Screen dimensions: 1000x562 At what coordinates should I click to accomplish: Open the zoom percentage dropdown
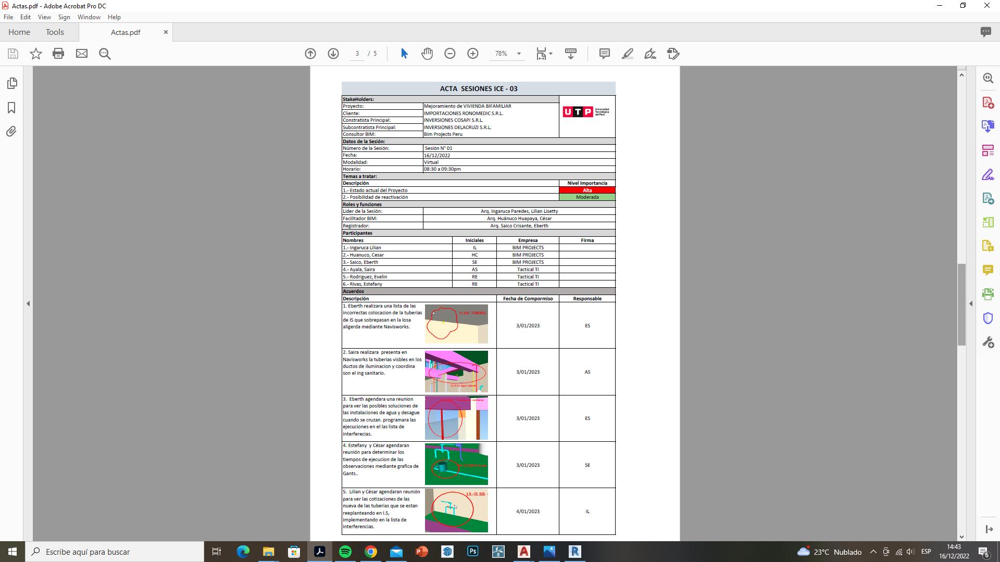coord(519,54)
